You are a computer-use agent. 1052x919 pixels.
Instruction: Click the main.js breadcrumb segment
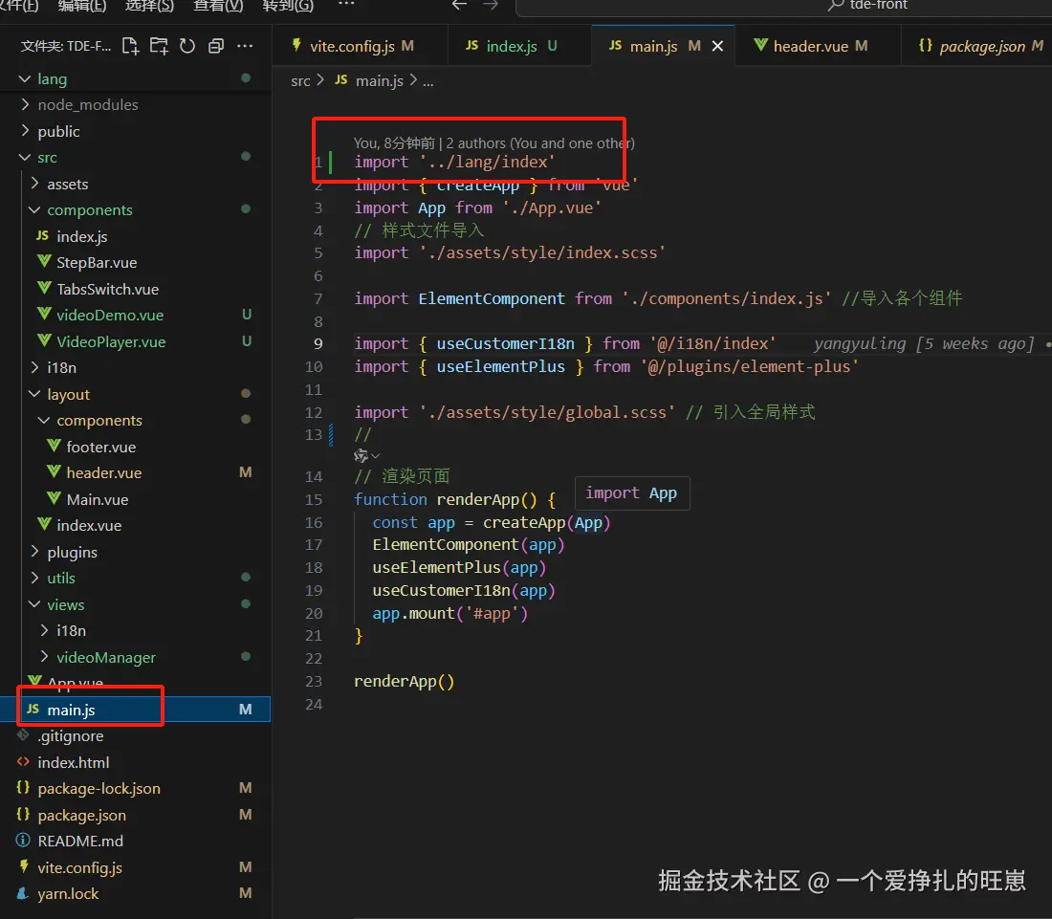[x=370, y=81]
